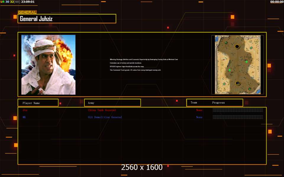Viewport: 284px width, 177px height.
Task: Click the China Tank General army entry
Action: click(102, 110)
